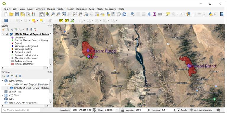Select the Pan Map hand tool
Viewport: 227px width, 114px height.
42,14
